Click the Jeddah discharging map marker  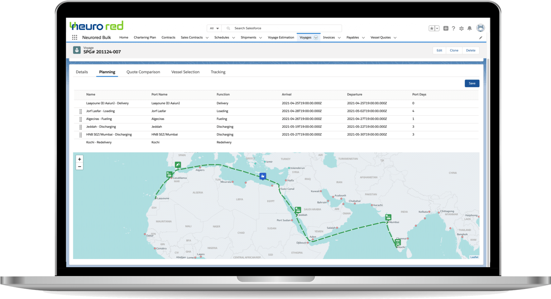point(298,210)
